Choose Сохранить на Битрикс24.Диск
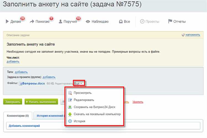 pos(94,107)
